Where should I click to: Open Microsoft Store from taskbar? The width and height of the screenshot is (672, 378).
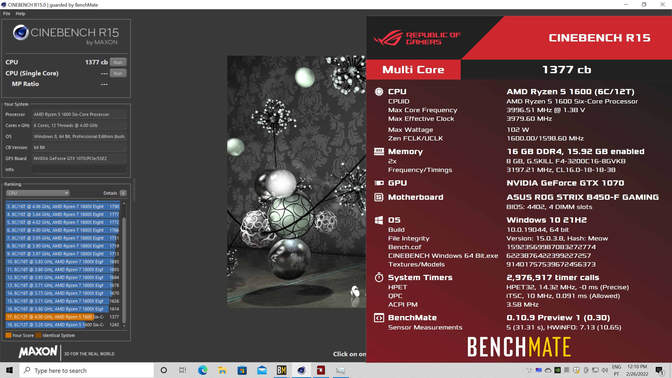coord(242,370)
